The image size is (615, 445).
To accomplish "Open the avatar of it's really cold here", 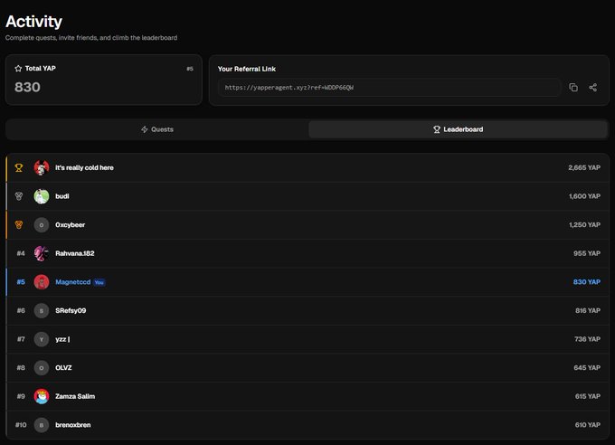I will [x=42, y=167].
